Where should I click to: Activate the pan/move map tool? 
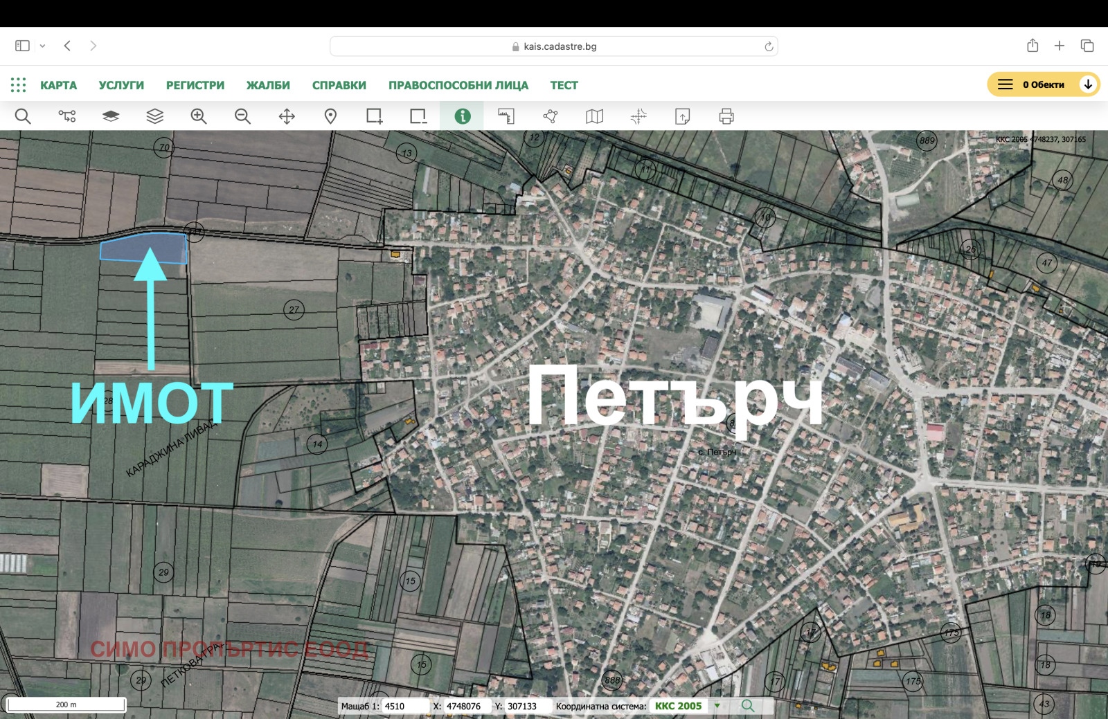click(x=287, y=116)
